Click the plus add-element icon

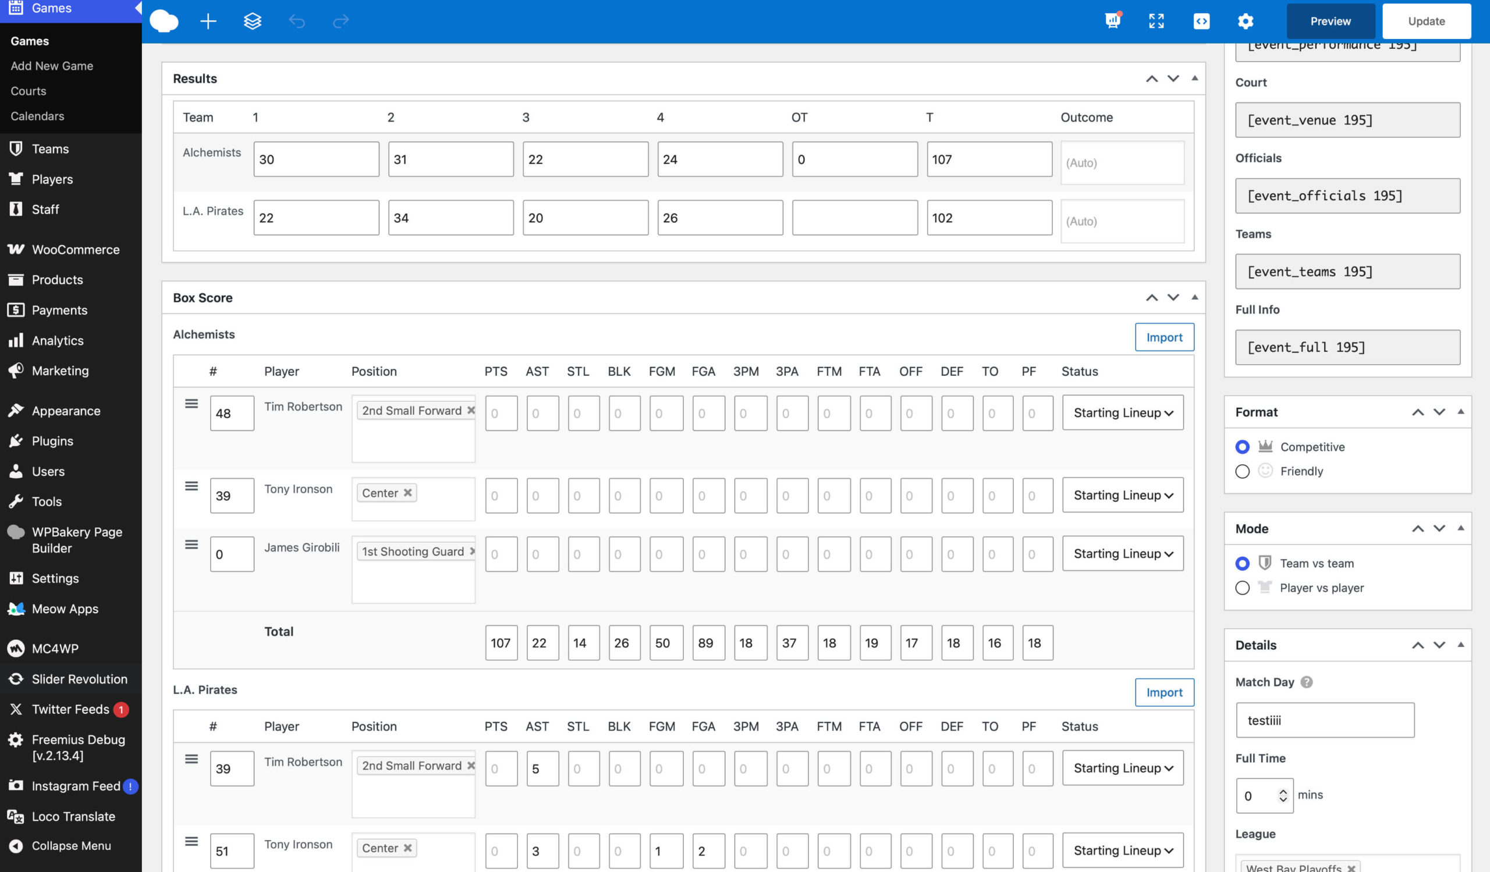[x=208, y=22]
